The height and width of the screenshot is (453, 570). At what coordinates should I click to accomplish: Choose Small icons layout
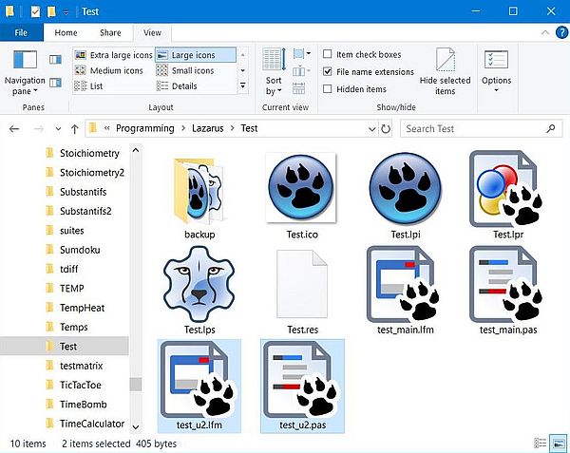coord(185,70)
